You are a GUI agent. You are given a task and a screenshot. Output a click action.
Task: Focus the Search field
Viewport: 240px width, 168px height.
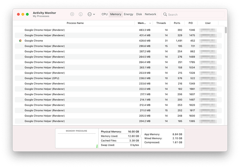(x=193, y=14)
